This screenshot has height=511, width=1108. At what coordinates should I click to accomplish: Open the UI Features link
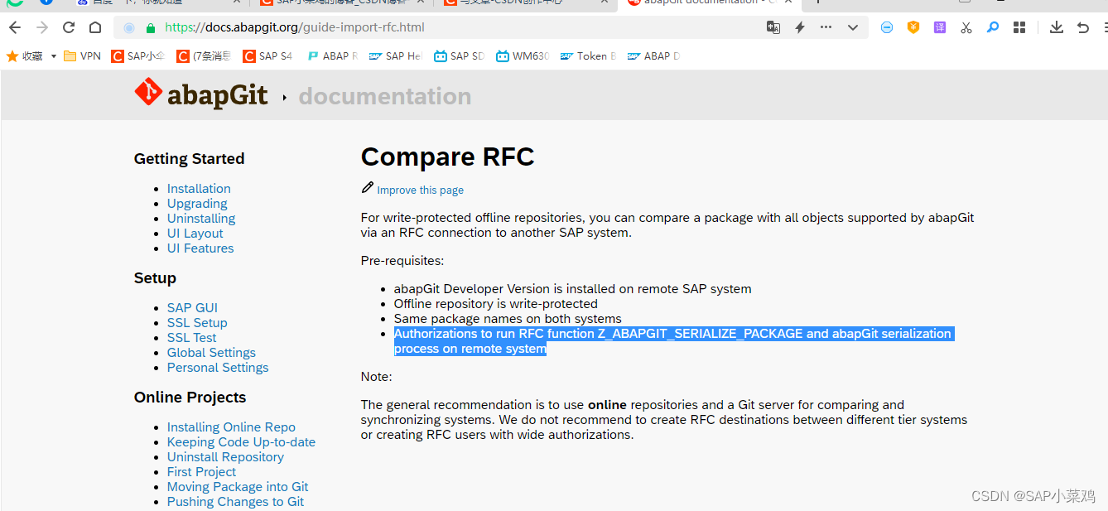(200, 248)
